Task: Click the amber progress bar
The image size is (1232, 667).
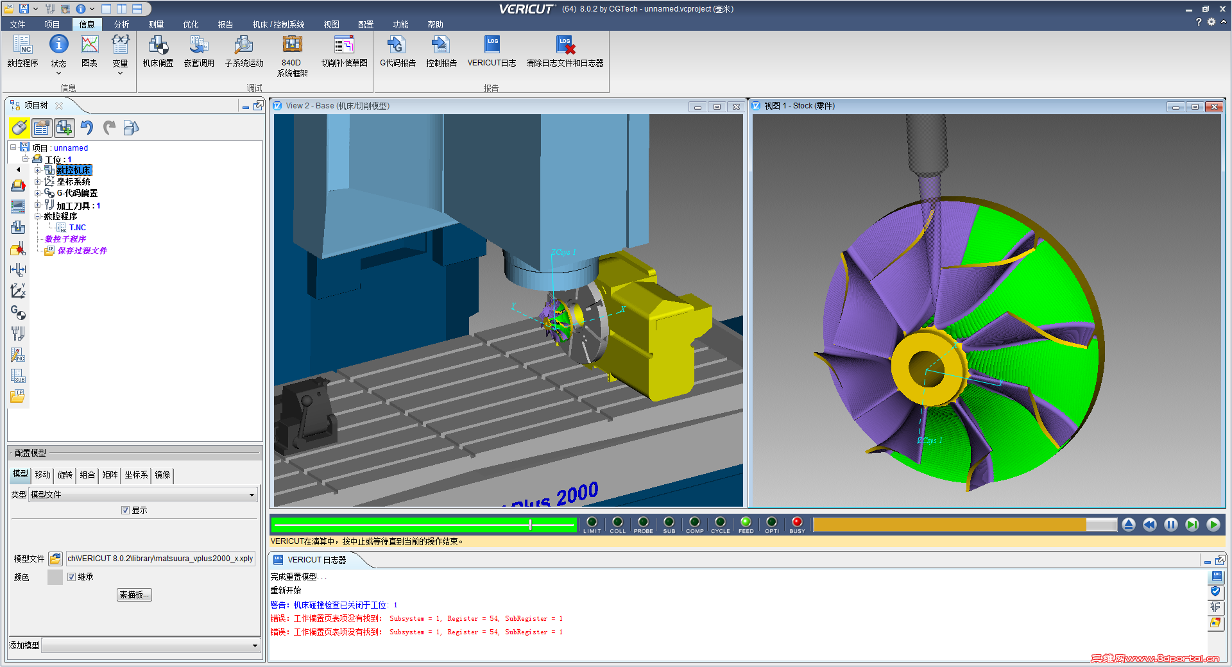Action: tap(965, 525)
